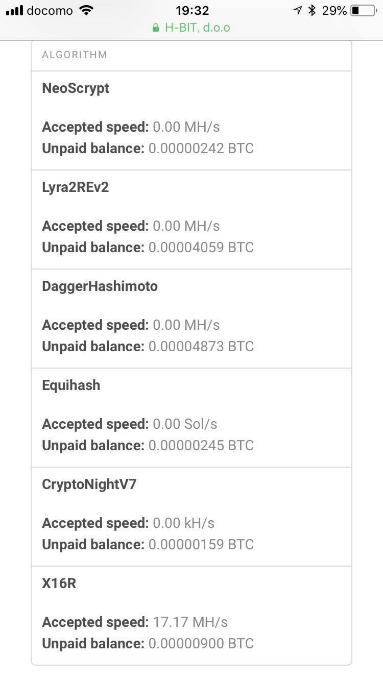Click the 0.00004059 BTC unpaid balance
383x681 pixels.
pyautogui.click(x=201, y=247)
